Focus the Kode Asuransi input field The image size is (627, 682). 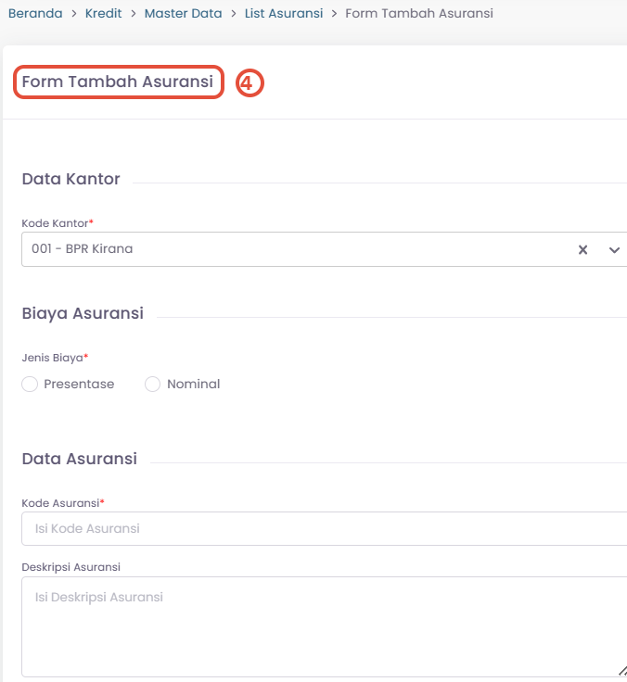[x=324, y=528]
